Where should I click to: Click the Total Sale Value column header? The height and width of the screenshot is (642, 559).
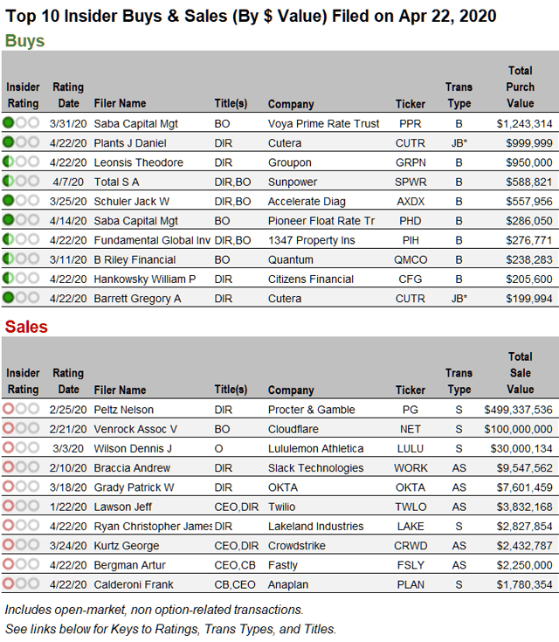520,373
